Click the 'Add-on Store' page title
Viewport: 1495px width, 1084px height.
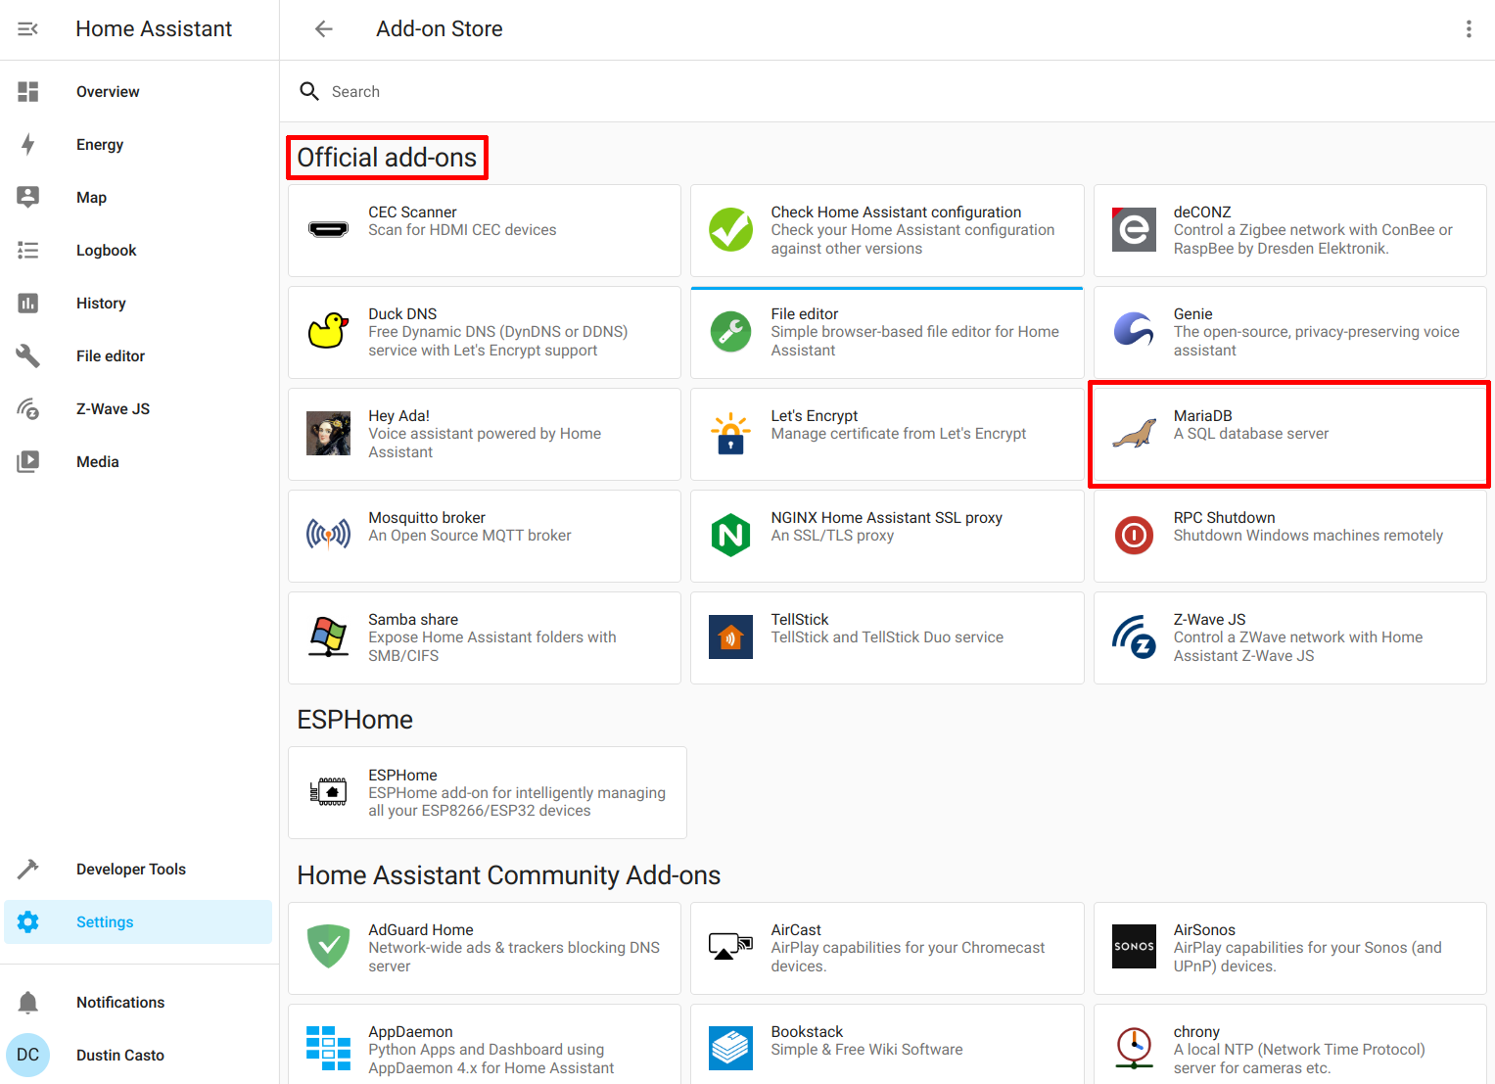click(440, 29)
